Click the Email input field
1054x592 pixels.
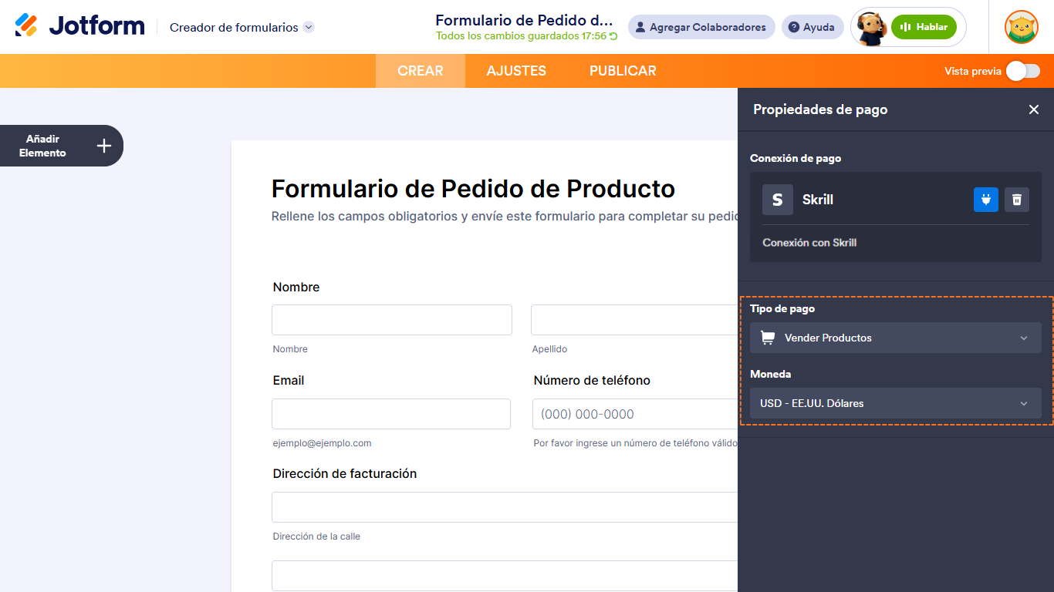pos(391,414)
